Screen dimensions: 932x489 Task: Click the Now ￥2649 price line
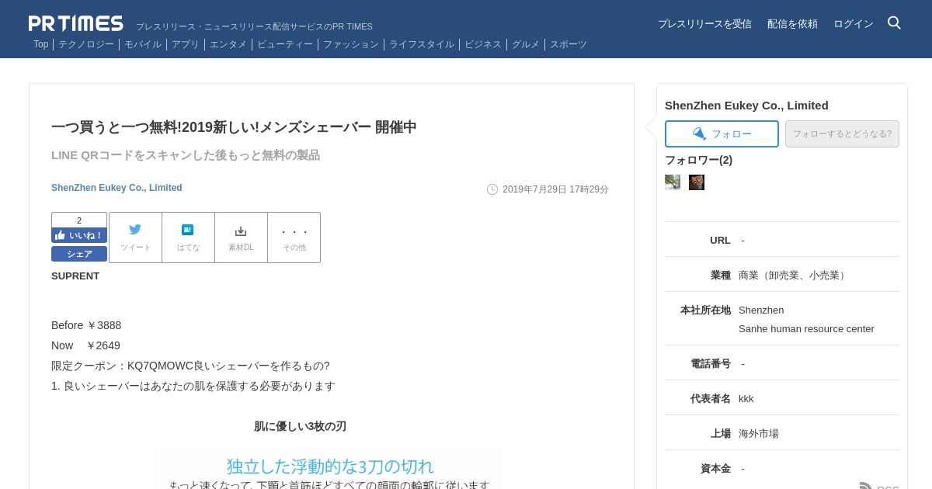85,345
